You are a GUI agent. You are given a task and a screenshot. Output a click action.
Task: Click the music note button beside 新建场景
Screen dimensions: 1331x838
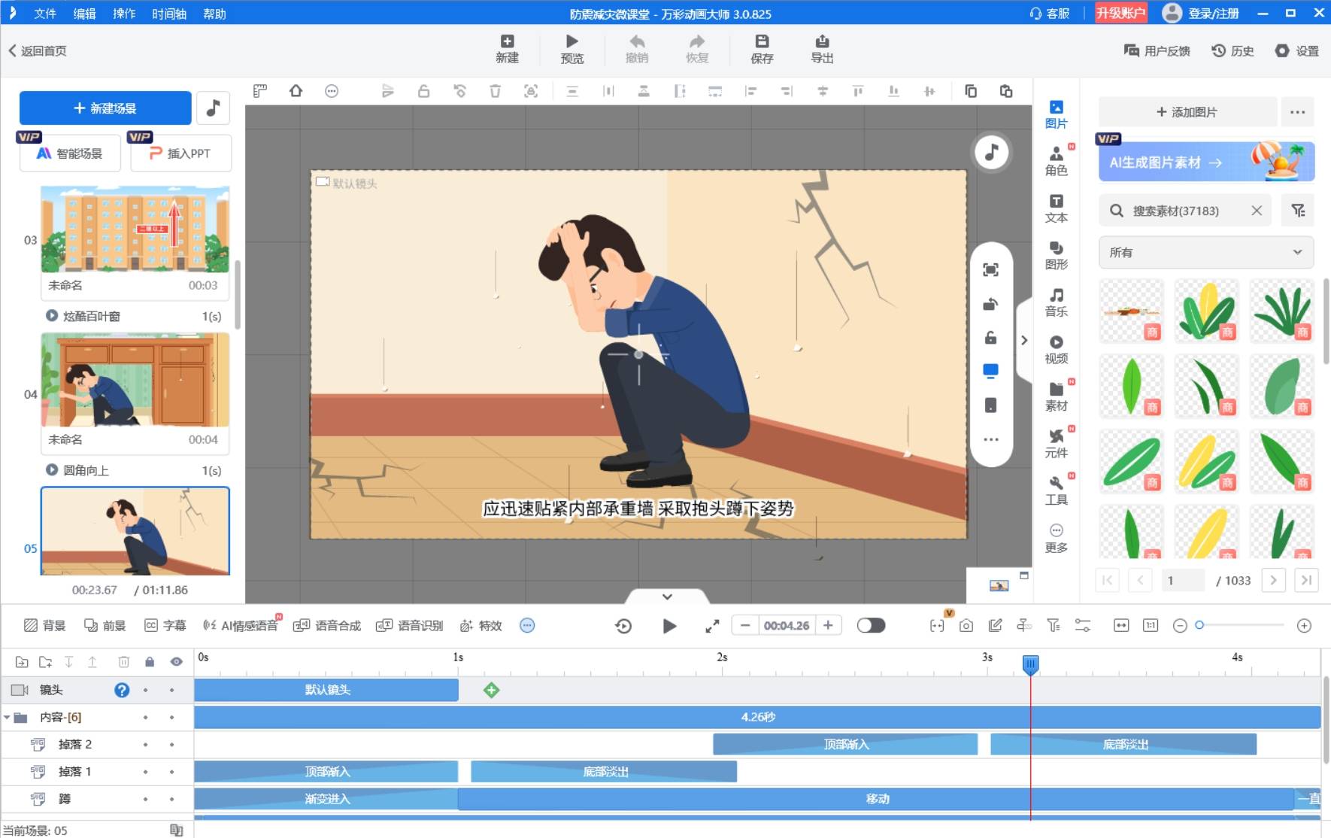click(213, 108)
